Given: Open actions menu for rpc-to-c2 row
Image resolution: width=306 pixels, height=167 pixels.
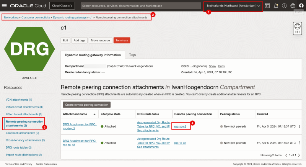Looking at the screenshot, I should (x=299, y=126).
